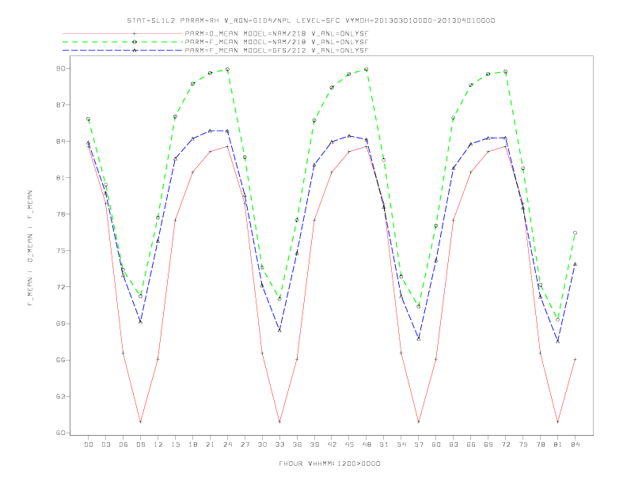Click x-axis tick label 12

[x=158, y=444]
